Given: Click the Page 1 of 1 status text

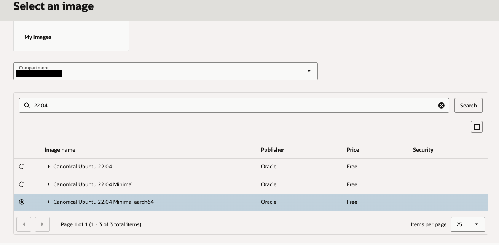Looking at the screenshot, I should (x=101, y=224).
